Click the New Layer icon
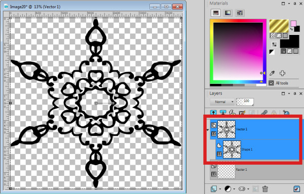This screenshot has width=304, height=194. 214,188
